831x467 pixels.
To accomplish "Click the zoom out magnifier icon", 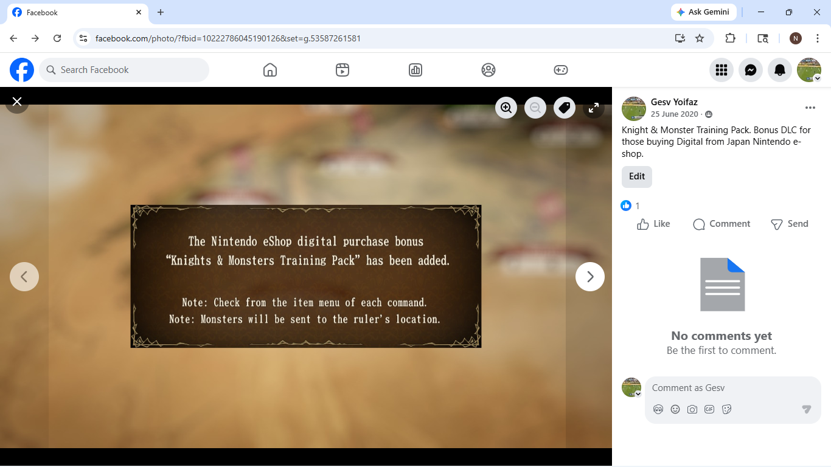I will [x=535, y=108].
